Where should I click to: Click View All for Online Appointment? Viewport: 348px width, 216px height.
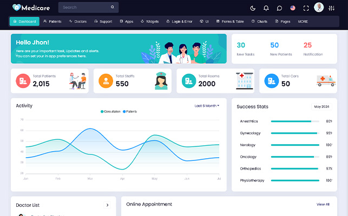[323, 205]
